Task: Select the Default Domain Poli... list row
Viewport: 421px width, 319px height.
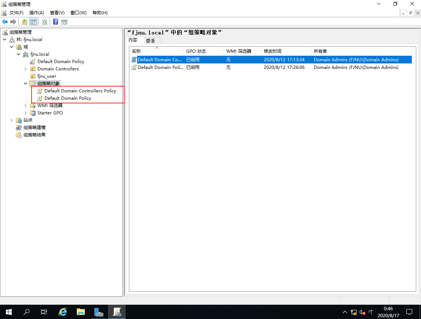Action: (x=271, y=67)
